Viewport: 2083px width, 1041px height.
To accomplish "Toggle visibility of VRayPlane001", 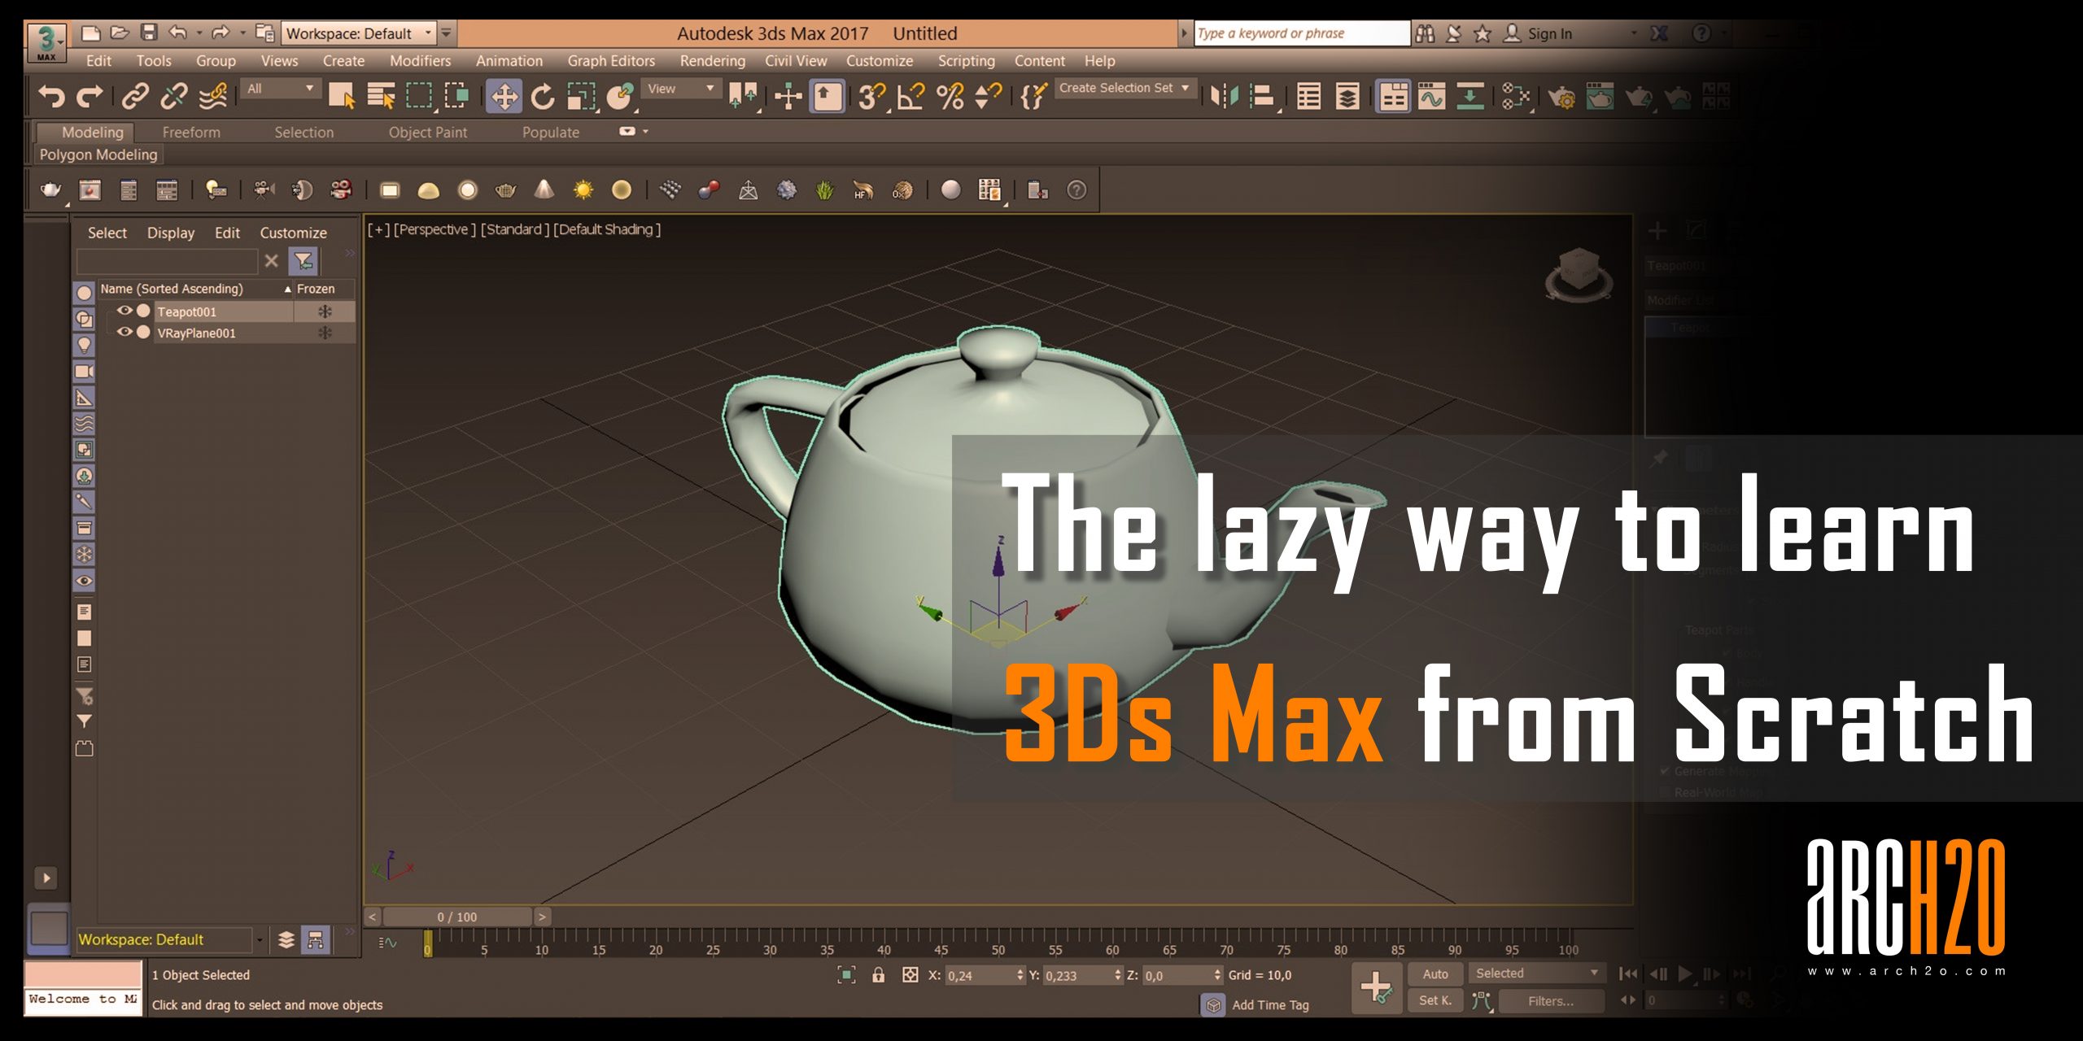I will [x=124, y=332].
